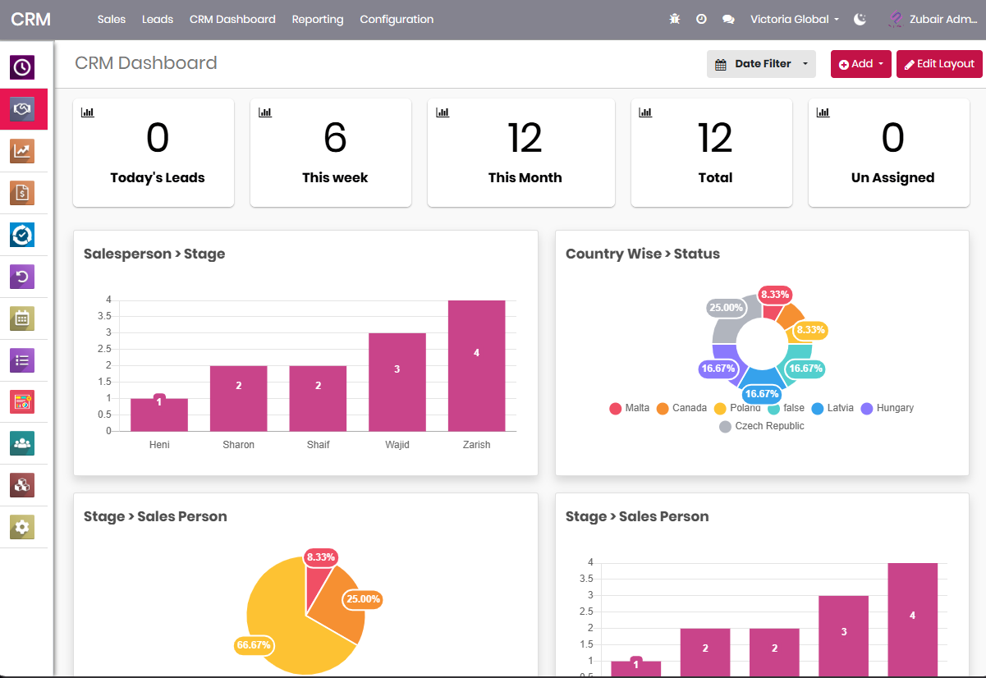The image size is (986, 678).
Task: Open the gear settings sidebar icon
Action: pos(22,527)
